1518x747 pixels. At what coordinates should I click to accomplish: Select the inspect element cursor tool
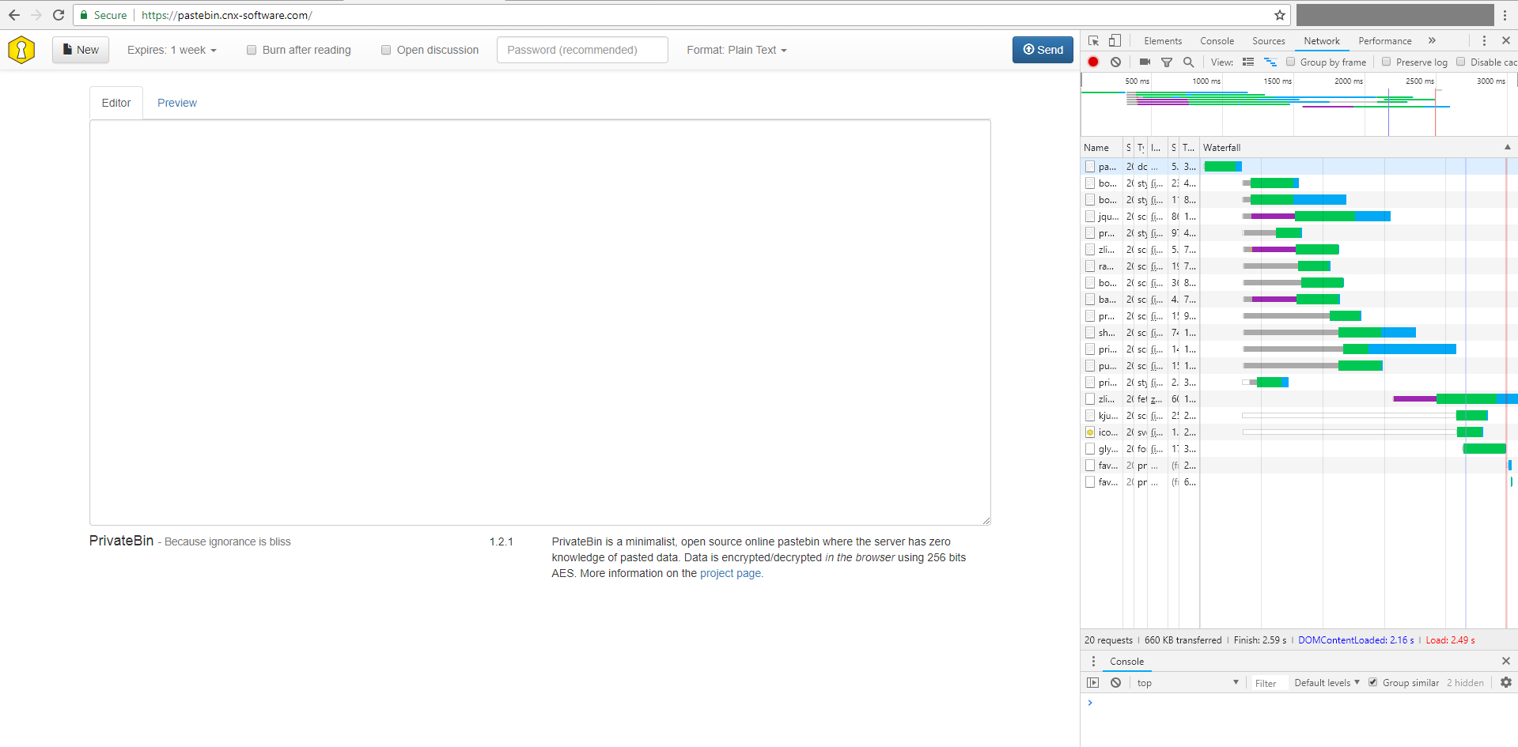click(1094, 40)
